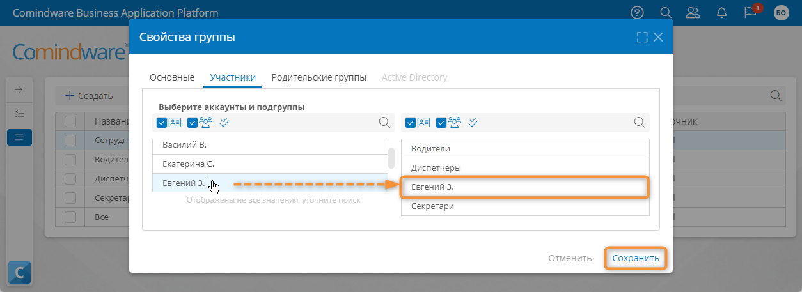Open the checklist icon in left sidebar
The height and width of the screenshot is (292, 802).
(19, 113)
